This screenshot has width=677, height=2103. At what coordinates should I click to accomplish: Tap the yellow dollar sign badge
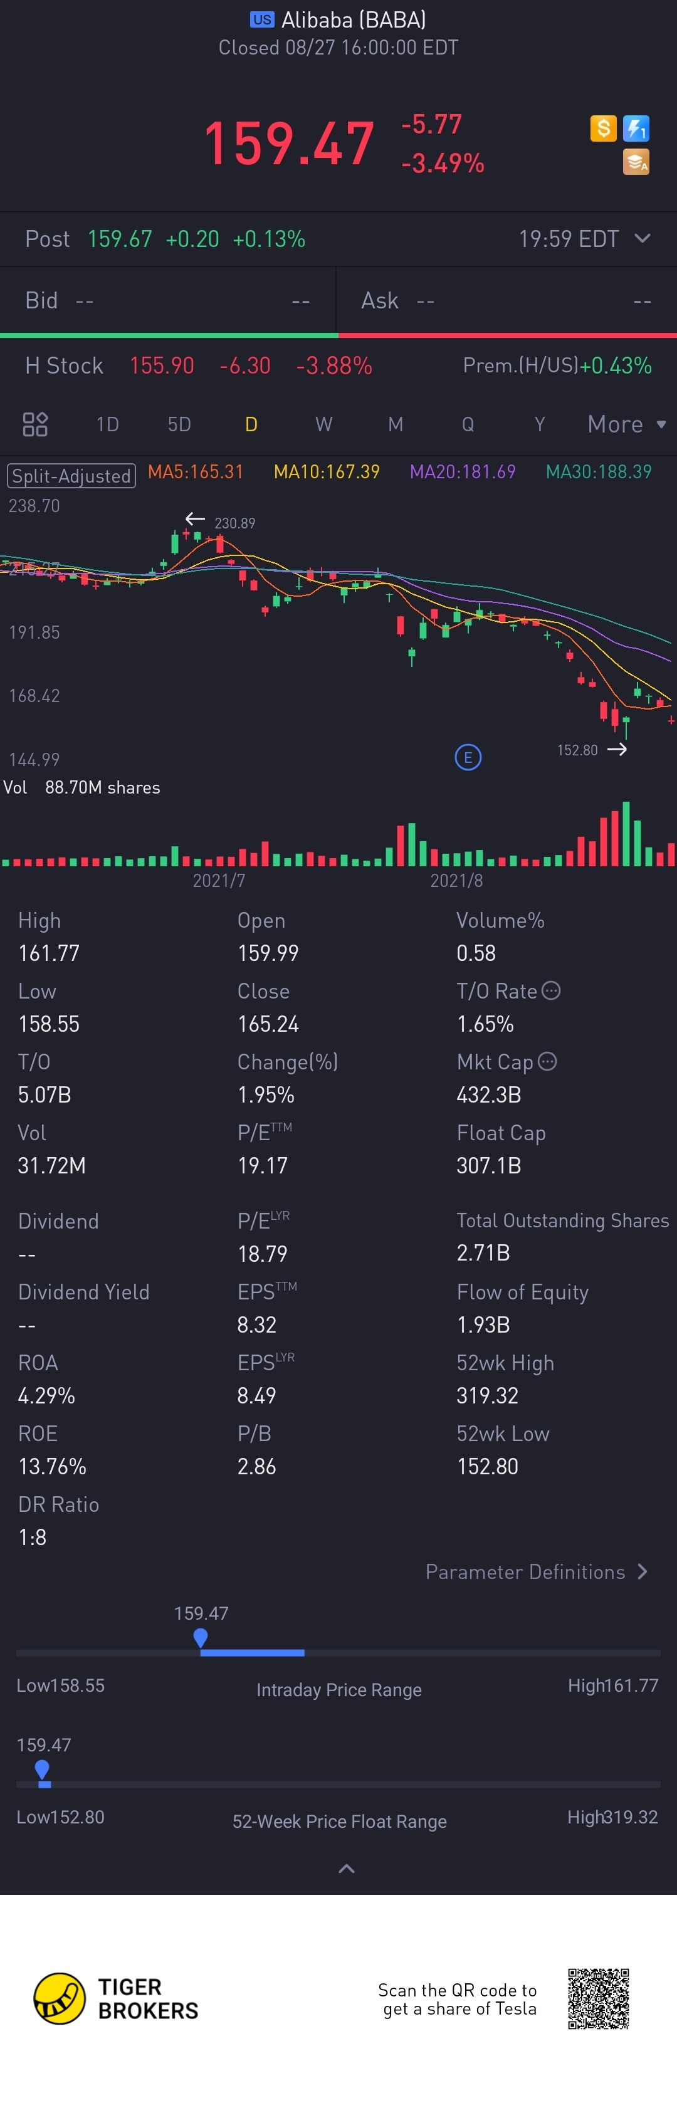pos(602,128)
